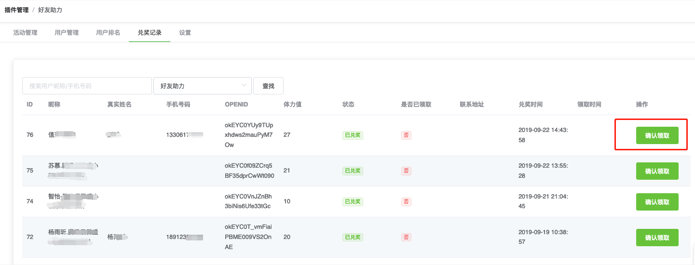Click the dropdown chevron arrow icon

point(244,86)
